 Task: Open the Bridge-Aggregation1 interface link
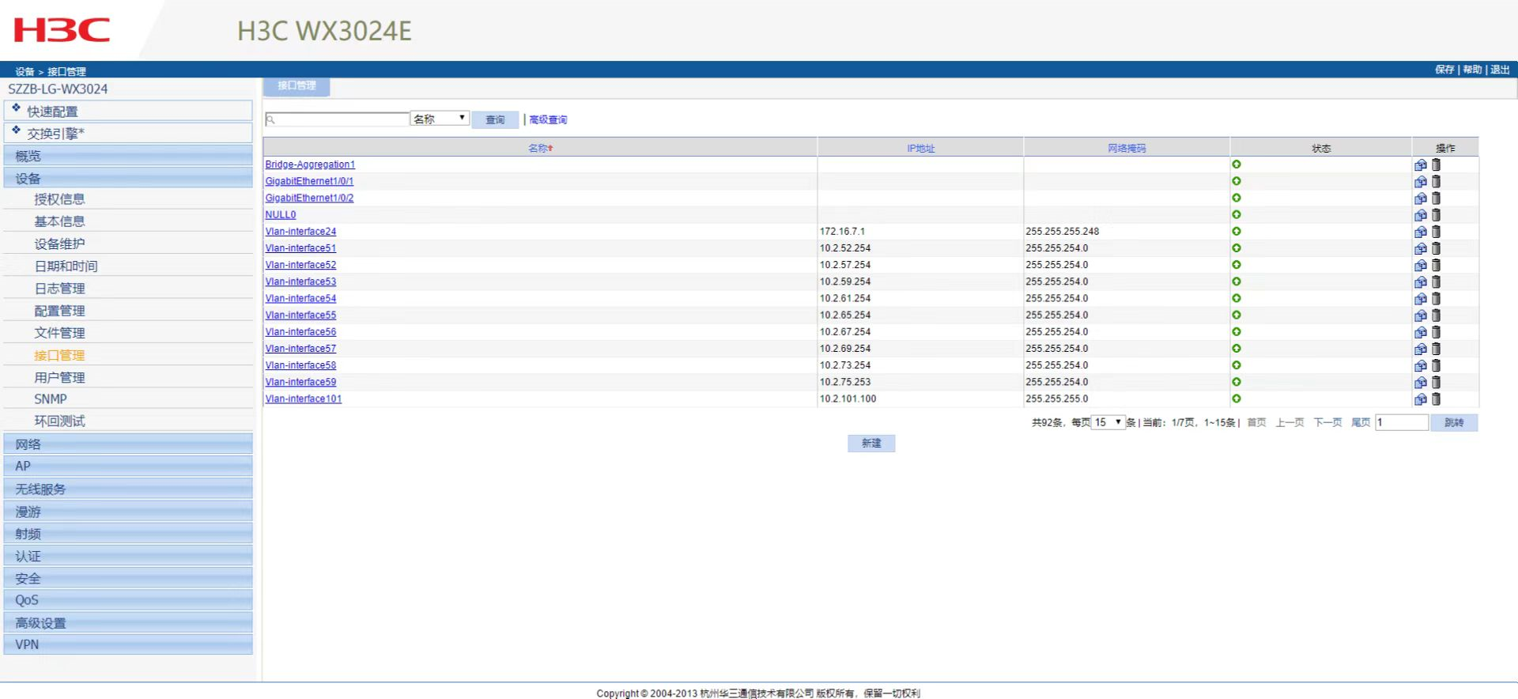click(310, 164)
